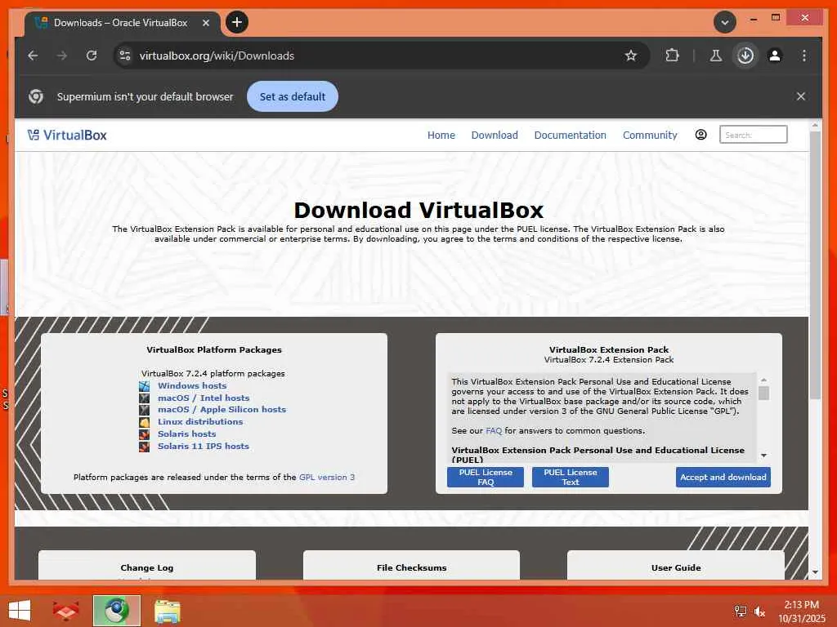Click license box scroll down arrow

tap(764, 456)
